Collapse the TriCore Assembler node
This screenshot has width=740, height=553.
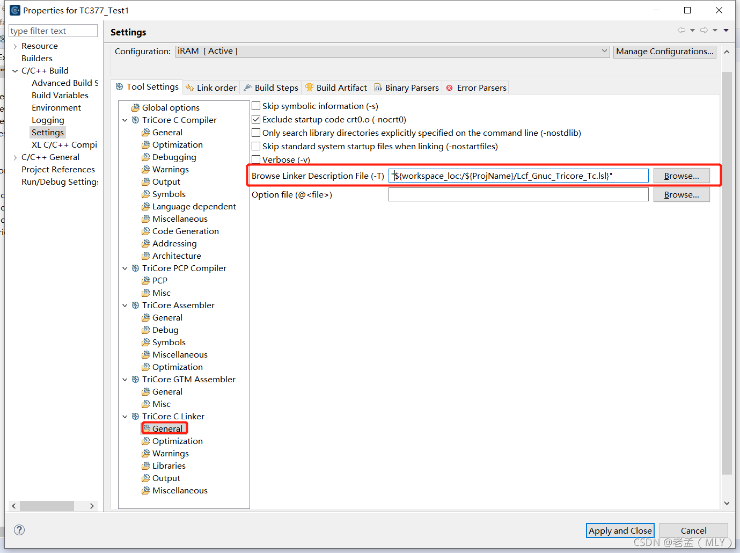125,305
